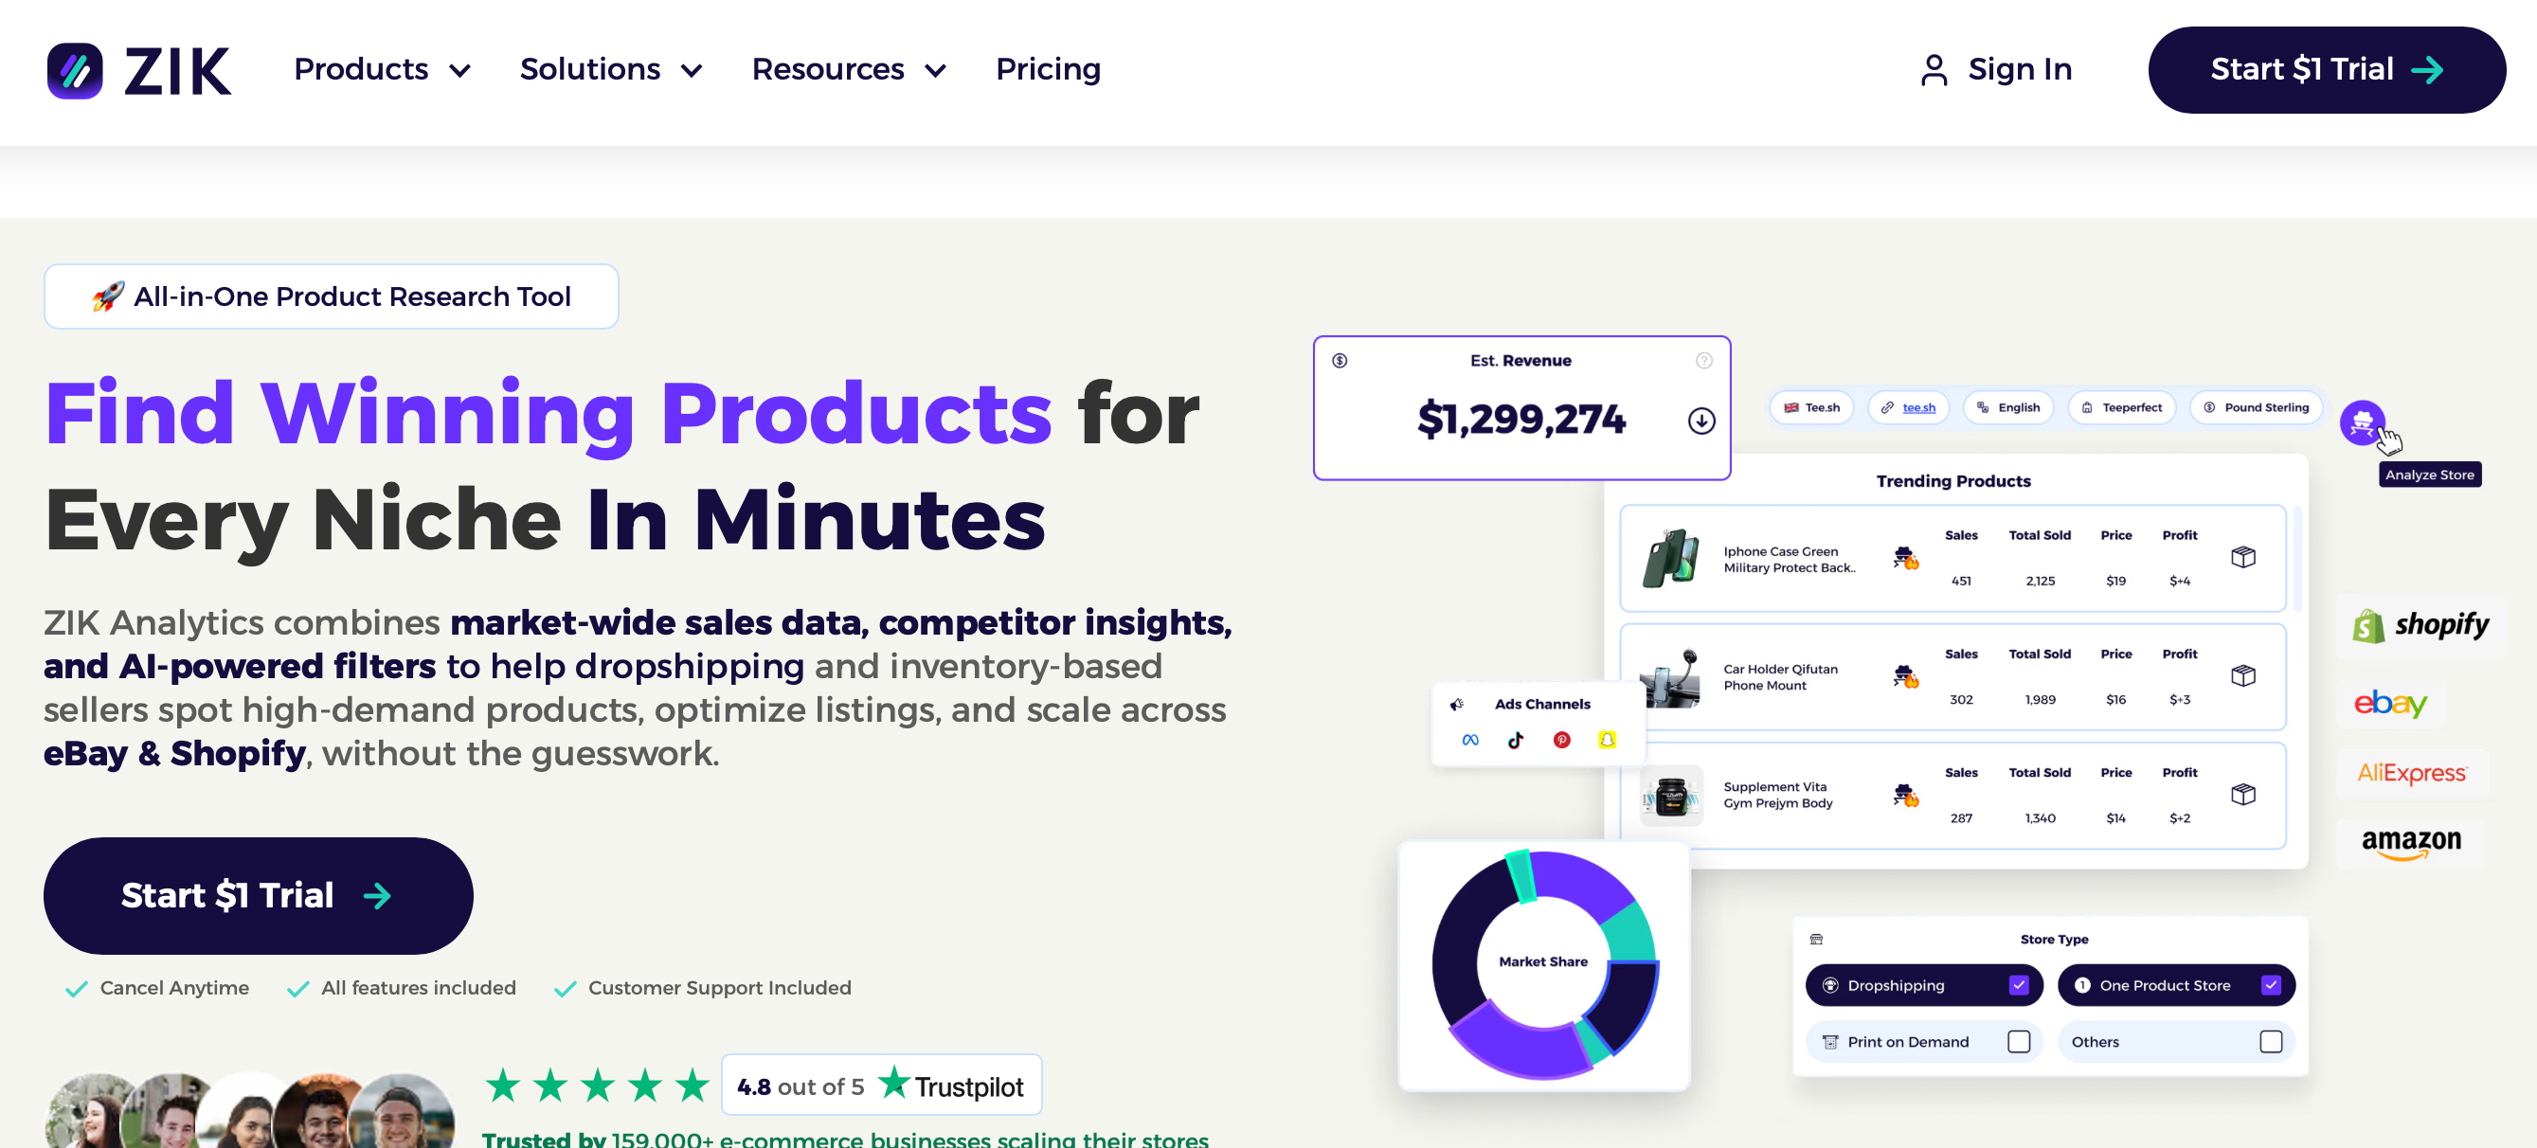The width and height of the screenshot is (2537, 1148).
Task: Disable the One Product Store checkbox
Action: point(2271,984)
